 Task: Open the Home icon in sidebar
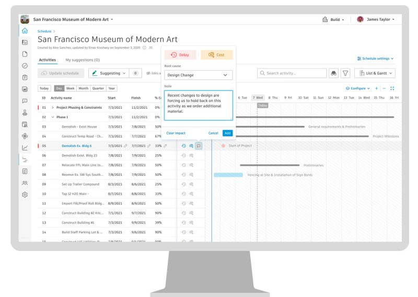coord(25,31)
